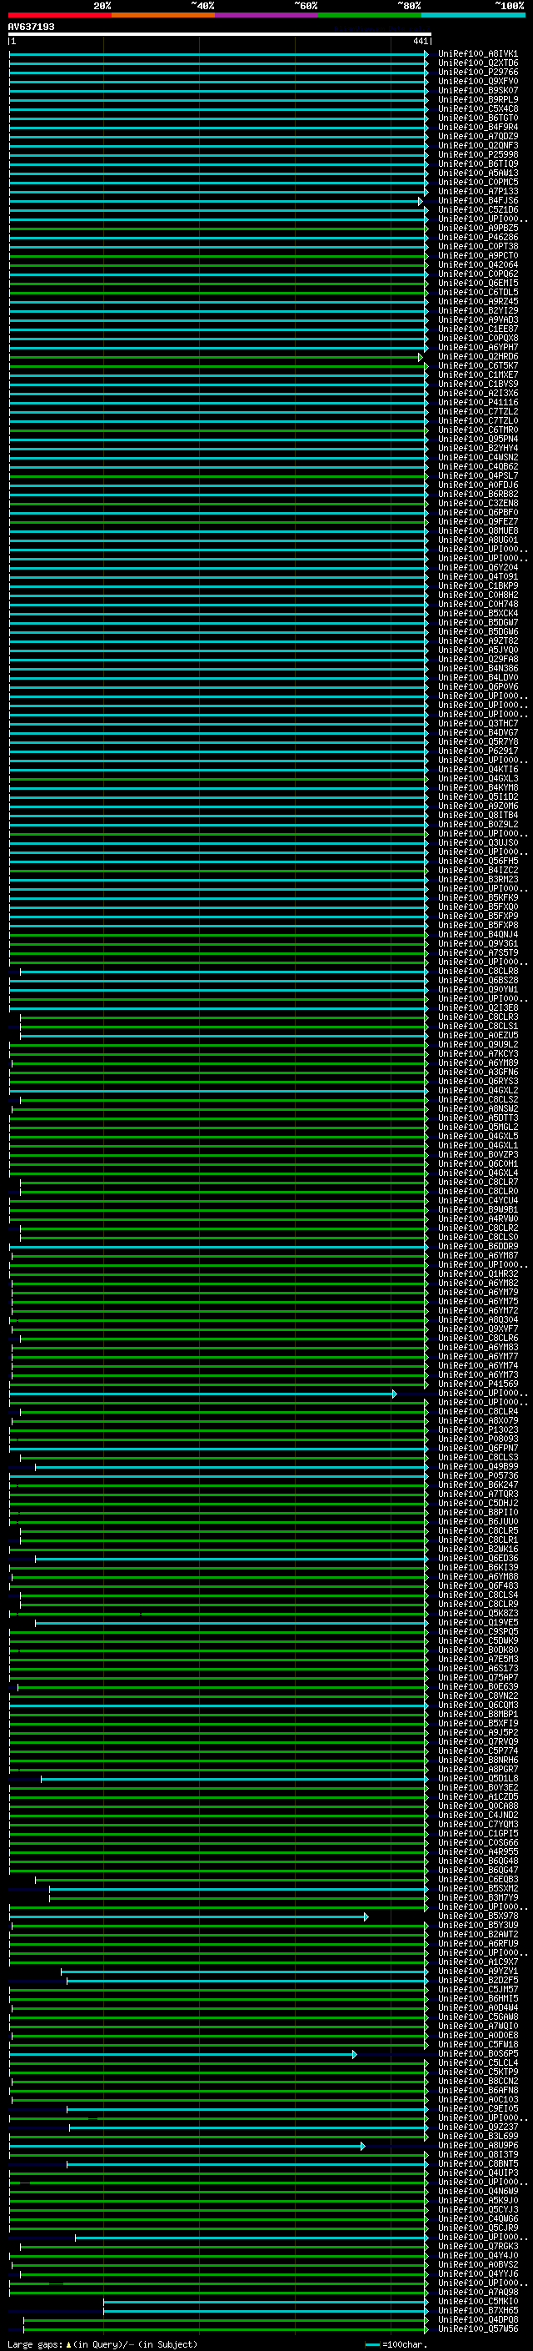This screenshot has height=2351, width=533.
Task: Select the UniRef100_B5SXM2 label
Action: click(478, 1888)
